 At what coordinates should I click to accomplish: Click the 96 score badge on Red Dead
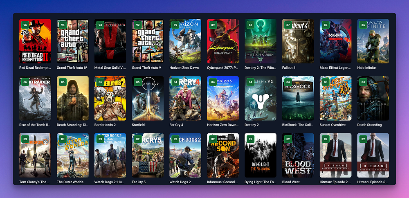[25, 25]
